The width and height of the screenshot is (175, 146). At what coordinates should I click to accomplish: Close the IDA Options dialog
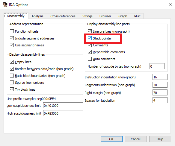click(170, 4)
